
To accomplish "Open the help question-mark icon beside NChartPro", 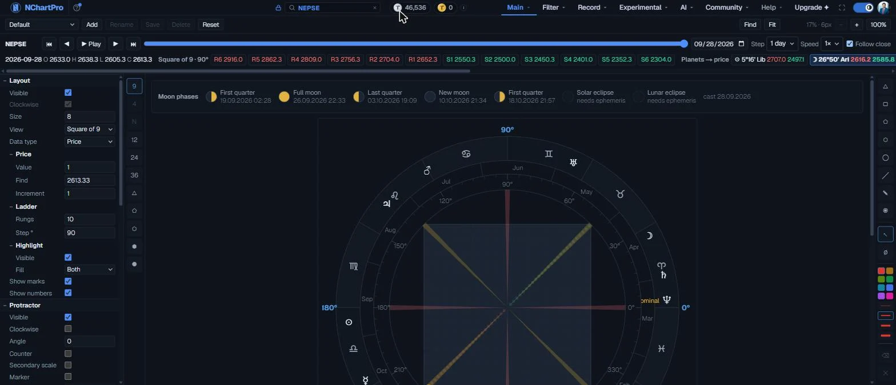I will click(77, 7).
